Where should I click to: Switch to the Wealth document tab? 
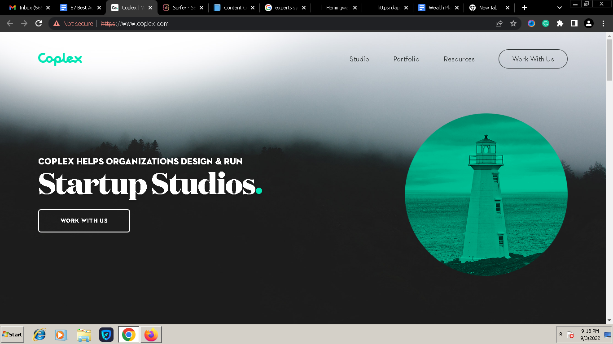(438, 8)
